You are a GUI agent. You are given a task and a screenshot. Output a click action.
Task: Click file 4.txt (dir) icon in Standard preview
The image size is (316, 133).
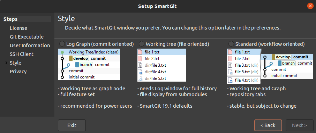coord(230,80)
